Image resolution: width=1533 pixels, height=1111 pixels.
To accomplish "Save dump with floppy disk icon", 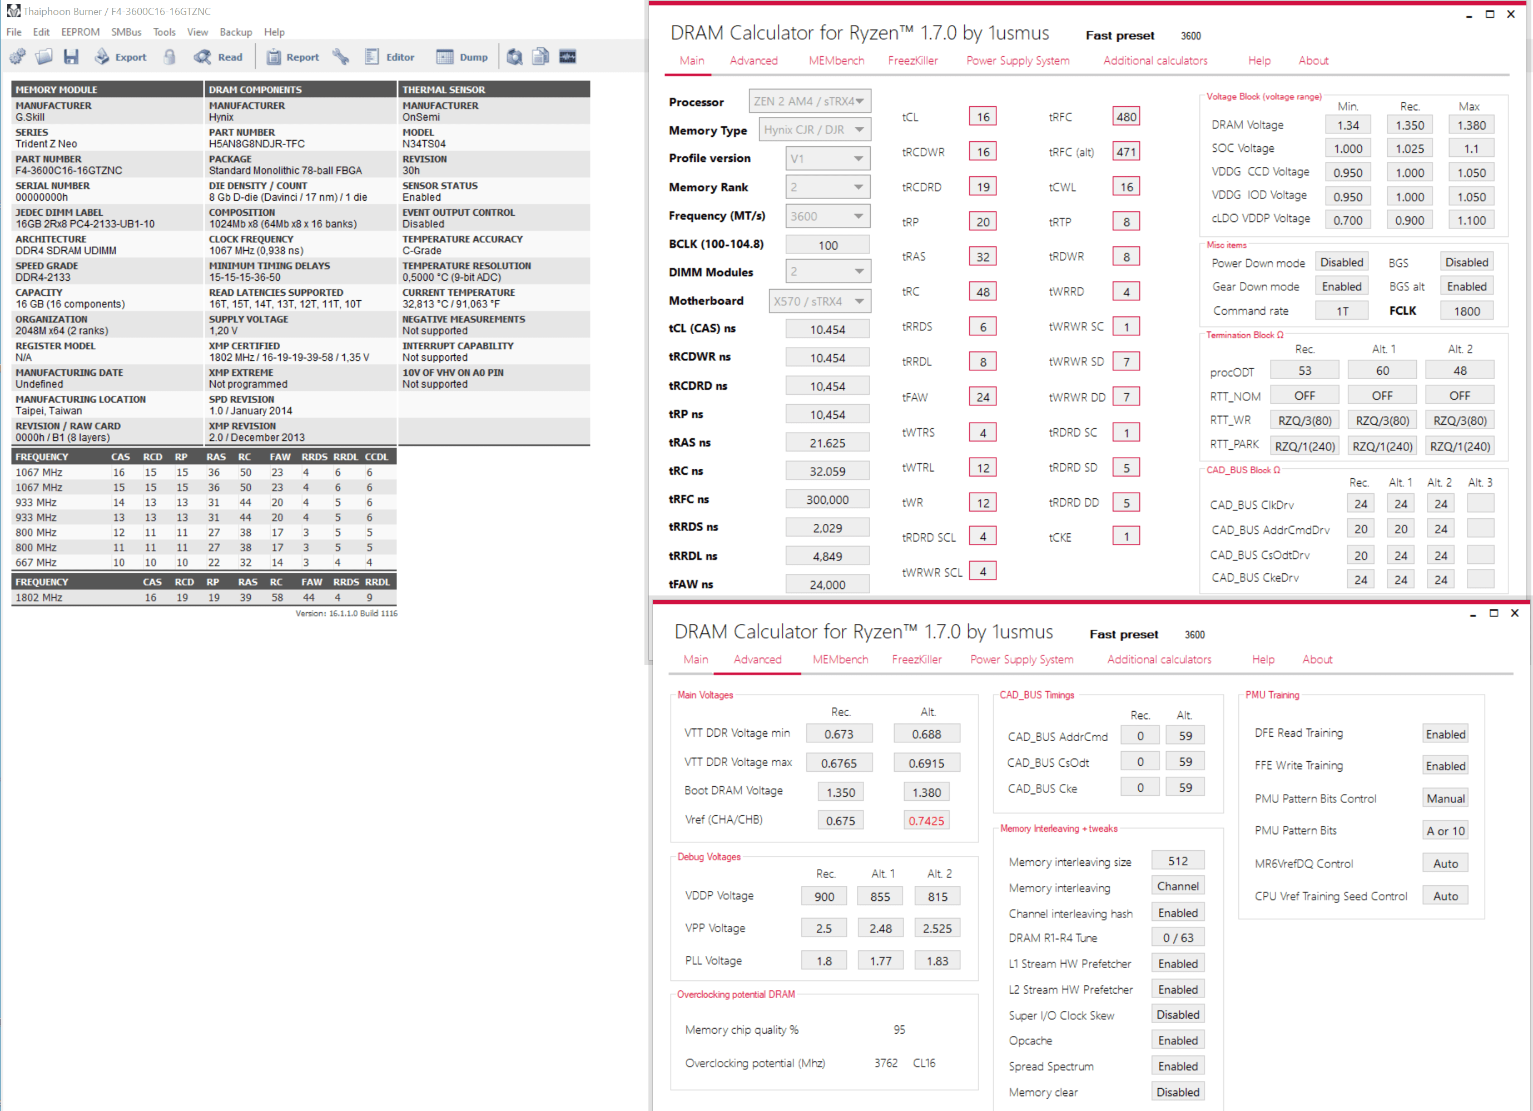I will [x=71, y=57].
